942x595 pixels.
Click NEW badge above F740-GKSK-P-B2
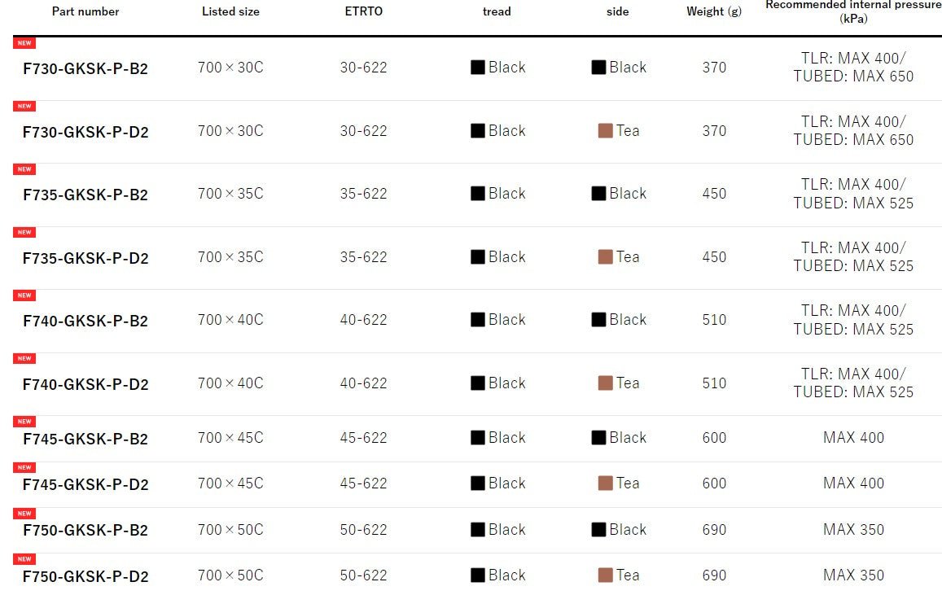24,295
